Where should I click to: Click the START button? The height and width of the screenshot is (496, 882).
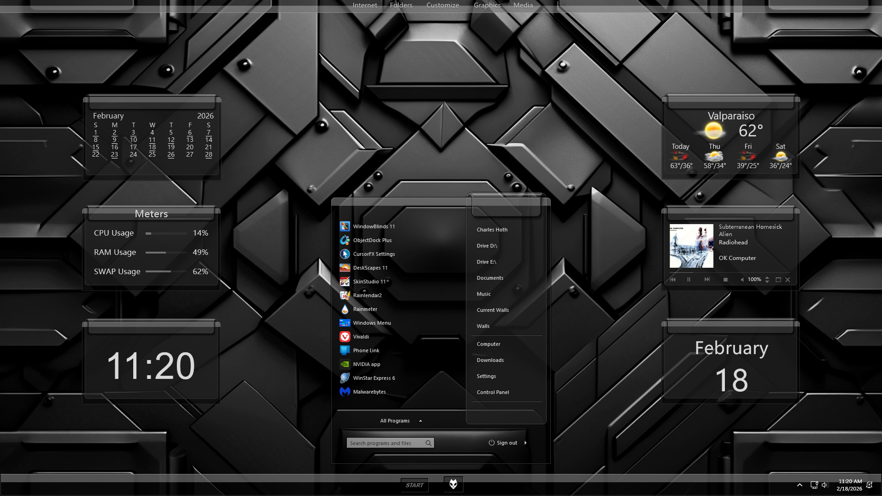pos(414,485)
